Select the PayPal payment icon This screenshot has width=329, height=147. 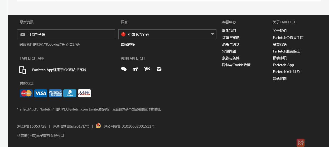pos(70,93)
